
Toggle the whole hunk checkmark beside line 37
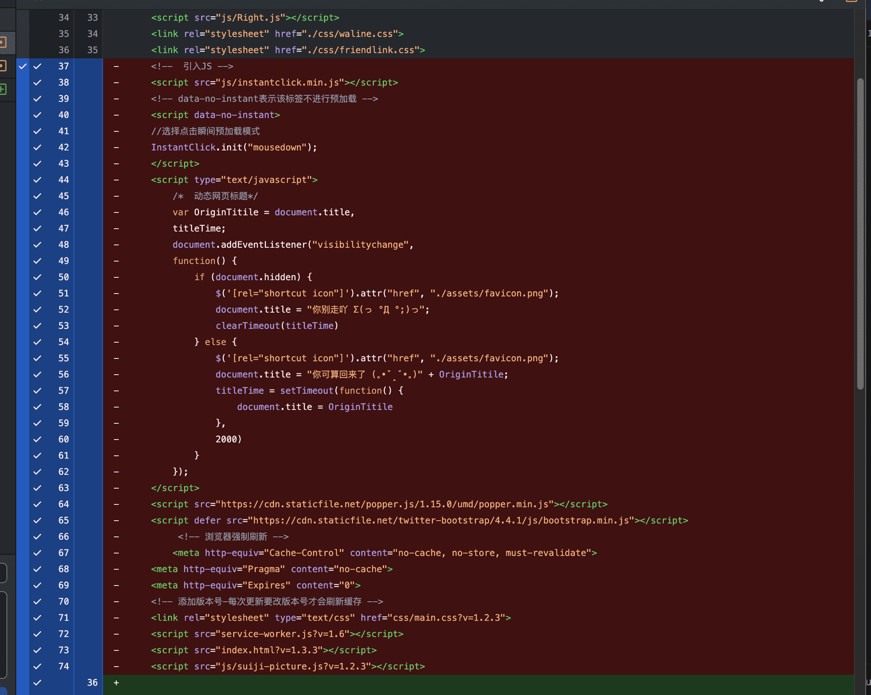[23, 66]
